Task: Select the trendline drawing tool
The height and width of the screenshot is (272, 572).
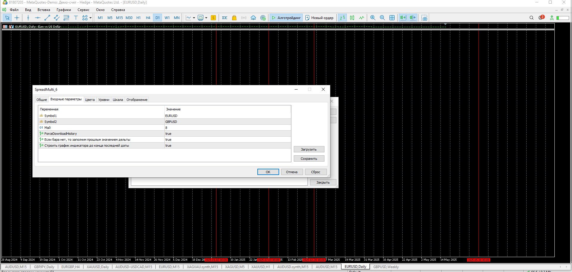Action: tap(47, 18)
